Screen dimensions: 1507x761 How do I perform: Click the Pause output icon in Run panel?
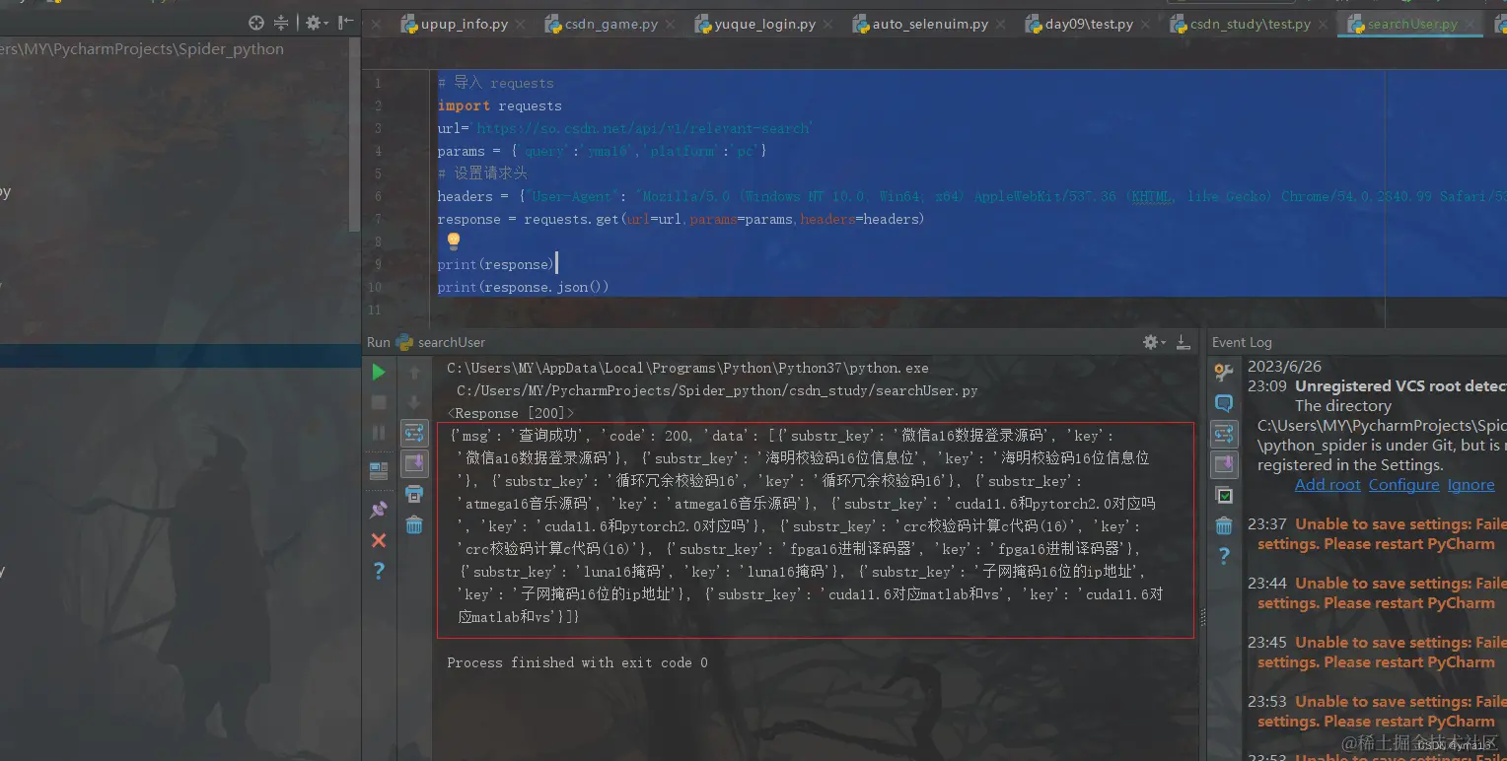click(x=379, y=433)
